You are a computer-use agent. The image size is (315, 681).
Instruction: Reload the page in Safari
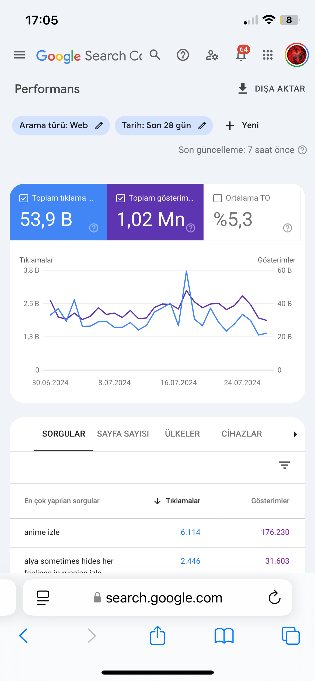click(x=275, y=597)
